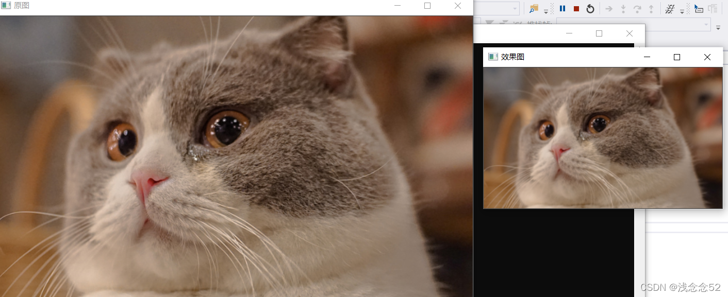Close the black console window behind 效果图
The width and height of the screenshot is (728, 297).
(x=630, y=33)
